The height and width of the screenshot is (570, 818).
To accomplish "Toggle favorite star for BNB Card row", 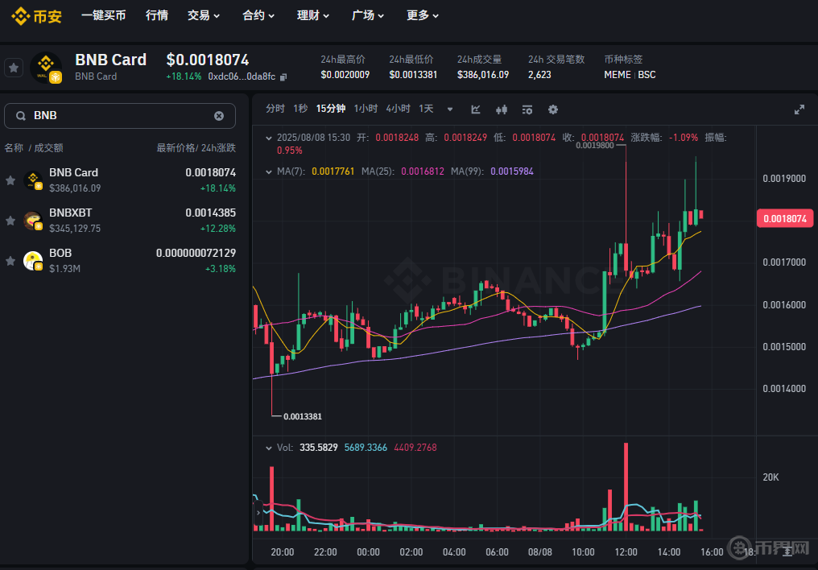I will [x=10, y=180].
